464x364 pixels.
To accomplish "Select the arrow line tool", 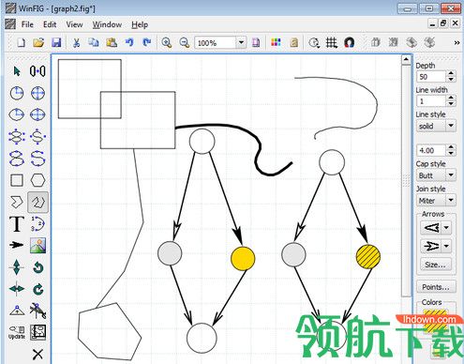I will click(x=17, y=245).
